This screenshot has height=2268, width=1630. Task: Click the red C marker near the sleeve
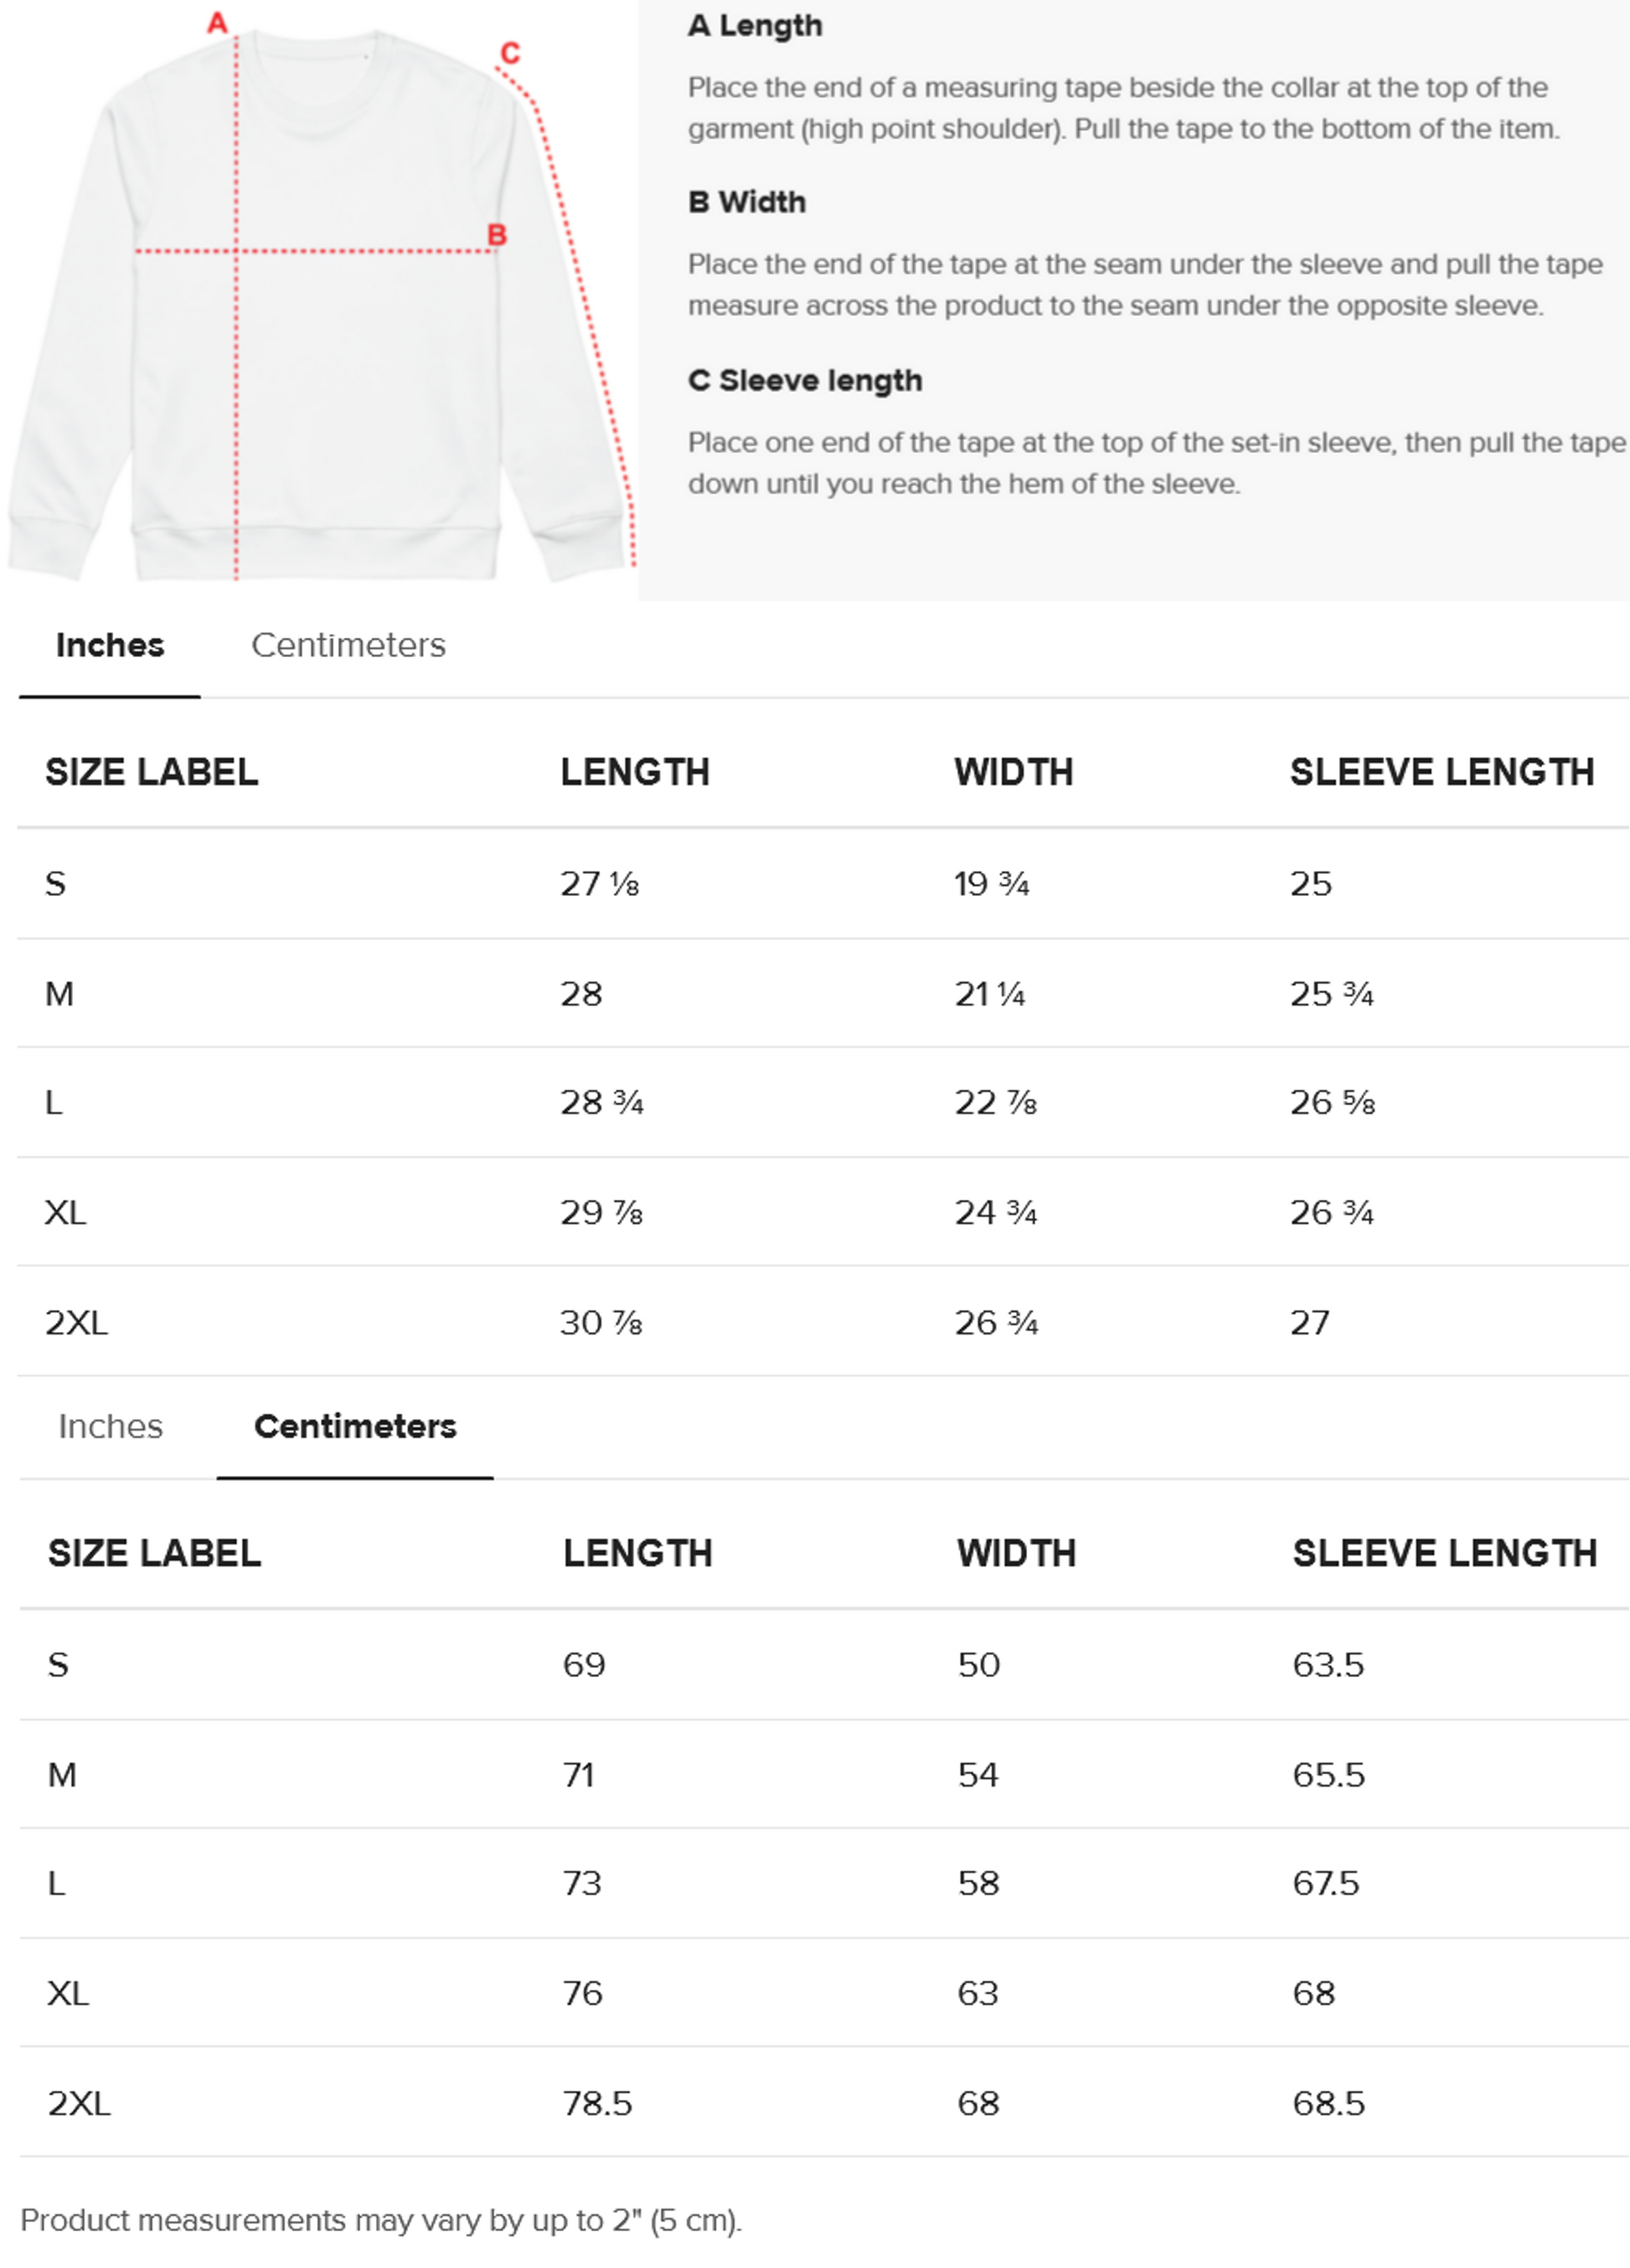tap(510, 53)
